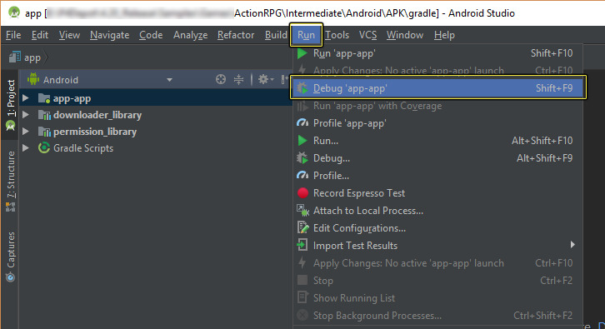The height and width of the screenshot is (329, 605).
Task: Click the gauge icon beside Profile 'app-app'
Action: pyautogui.click(x=302, y=123)
